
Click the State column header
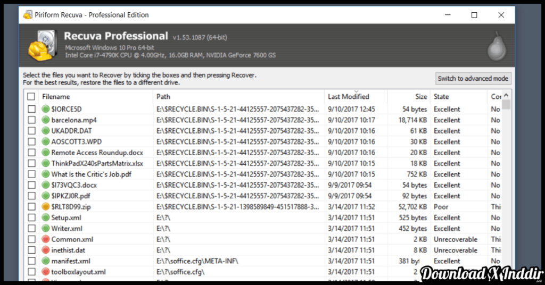tap(441, 97)
